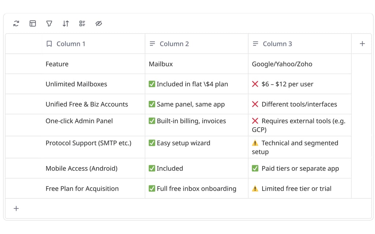Select 'Included in flat \$4 plan' cell
Screen dimensions: 375x234
(197, 84)
